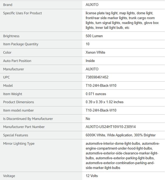
Task: Select the AUXITO-US24HT10W10-230914 part number
Action: tap(111, 127)
